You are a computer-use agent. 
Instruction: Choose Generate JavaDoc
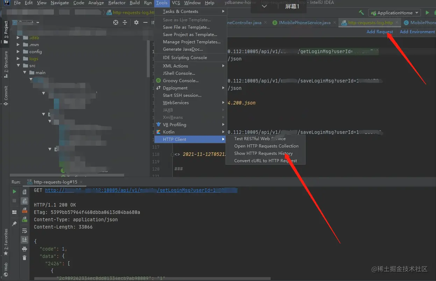[191, 49]
